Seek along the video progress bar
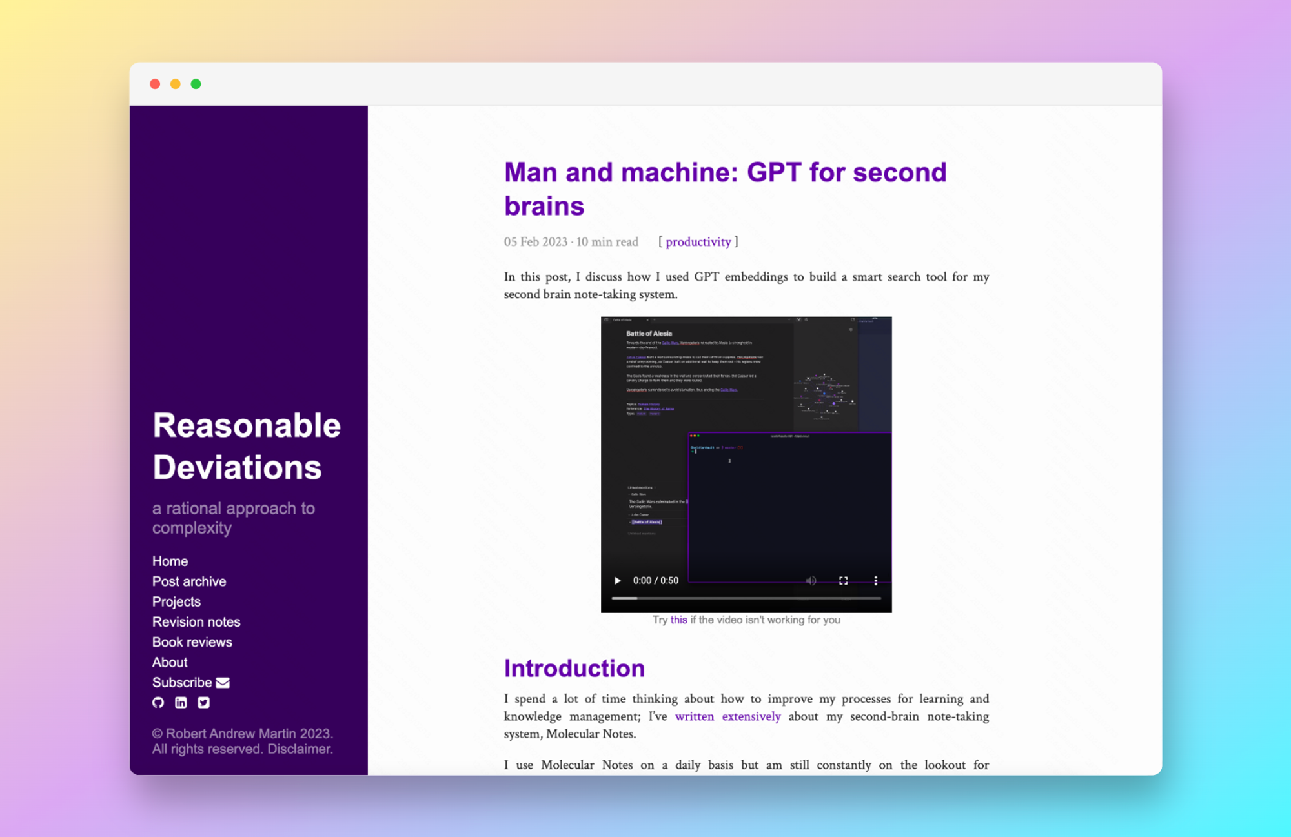The height and width of the screenshot is (837, 1291). coord(746,598)
